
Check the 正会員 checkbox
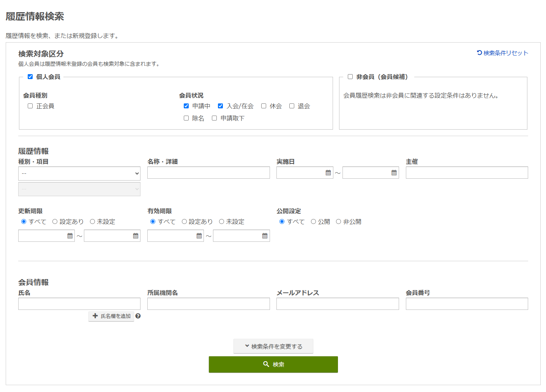(30, 106)
